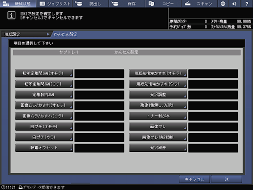Open 画像ブレ image blur setting
Screen dimensions: 253x190
coord(158,127)
